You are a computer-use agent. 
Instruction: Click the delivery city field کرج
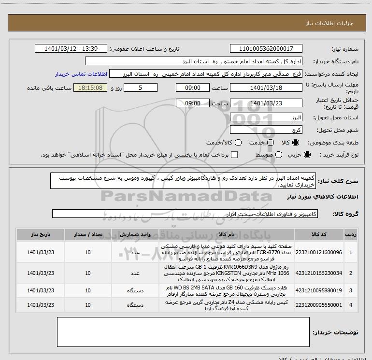[266, 130]
